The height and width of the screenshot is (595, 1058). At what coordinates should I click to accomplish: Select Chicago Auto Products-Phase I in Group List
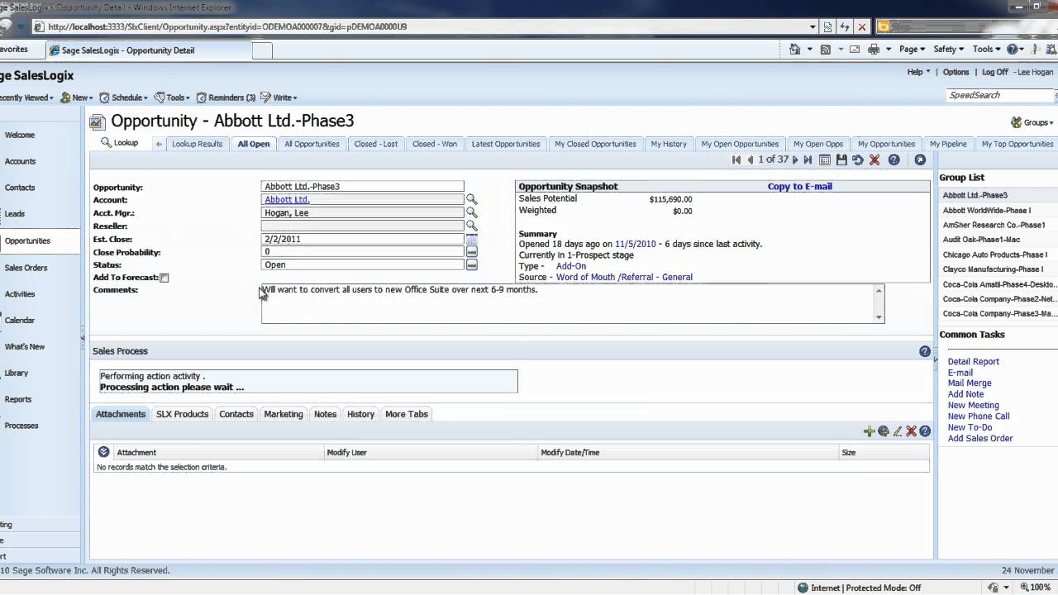click(x=994, y=255)
